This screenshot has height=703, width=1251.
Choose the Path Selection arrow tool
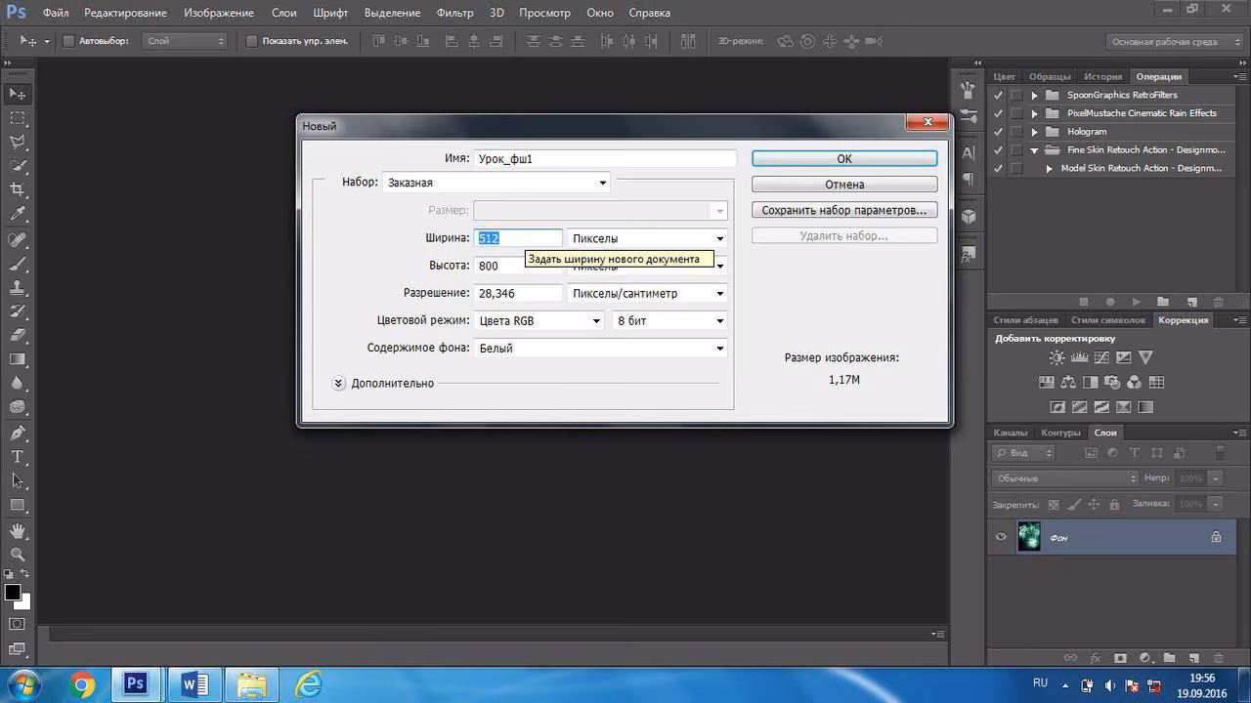(x=18, y=481)
